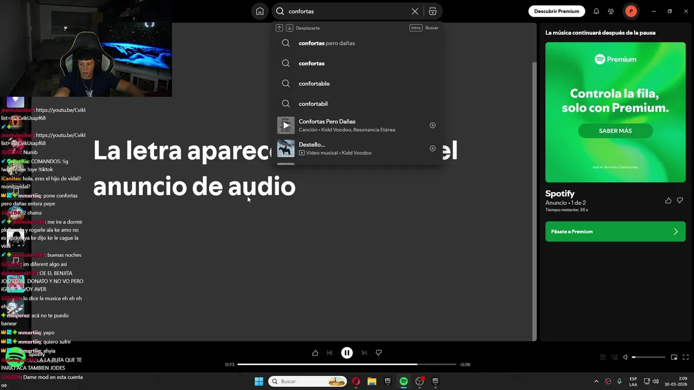This screenshot has height=390, width=694.
Task: Open the 'Confortas Pero Dañas' song result title
Action: (327, 121)
